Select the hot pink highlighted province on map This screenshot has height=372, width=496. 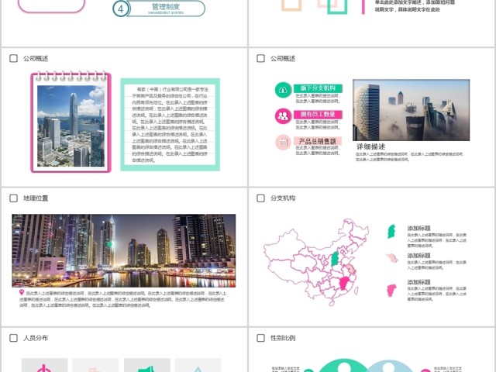(343, 283)
